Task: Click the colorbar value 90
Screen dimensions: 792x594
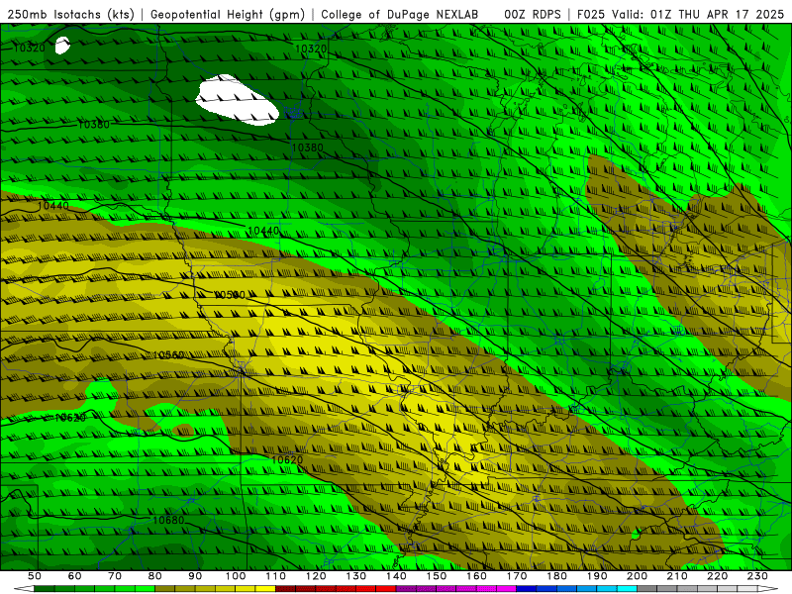Action: tap(195, 576)
